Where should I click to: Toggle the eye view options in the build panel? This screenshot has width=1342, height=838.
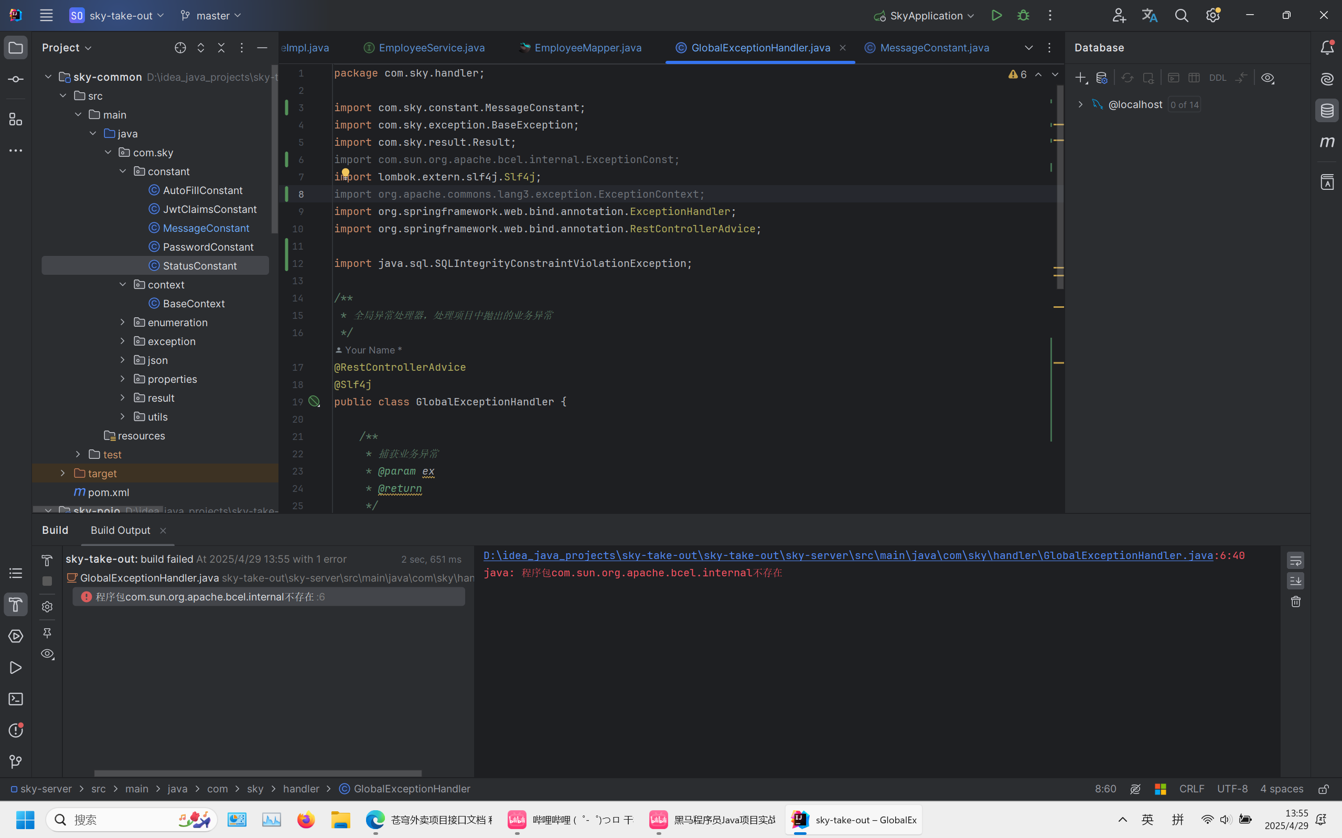click(48, 654)
